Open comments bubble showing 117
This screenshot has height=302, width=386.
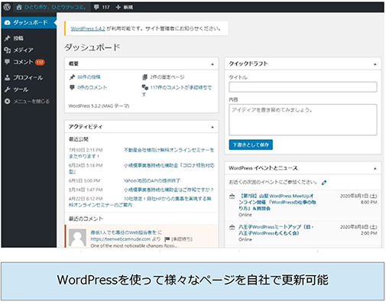point(101,7)
